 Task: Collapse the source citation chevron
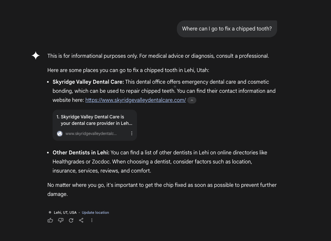tap(192, 100)
